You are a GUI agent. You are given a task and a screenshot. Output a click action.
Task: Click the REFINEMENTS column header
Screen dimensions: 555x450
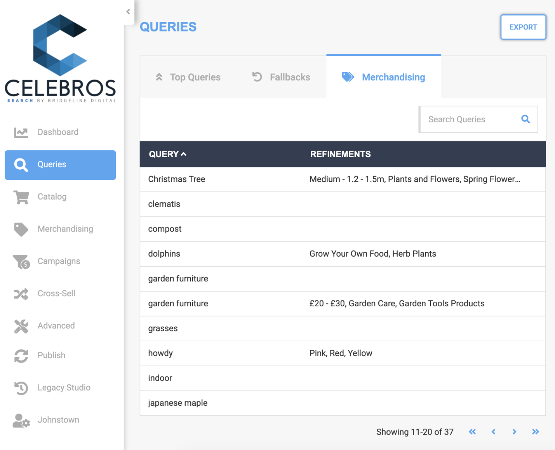(x=340, y=154)
